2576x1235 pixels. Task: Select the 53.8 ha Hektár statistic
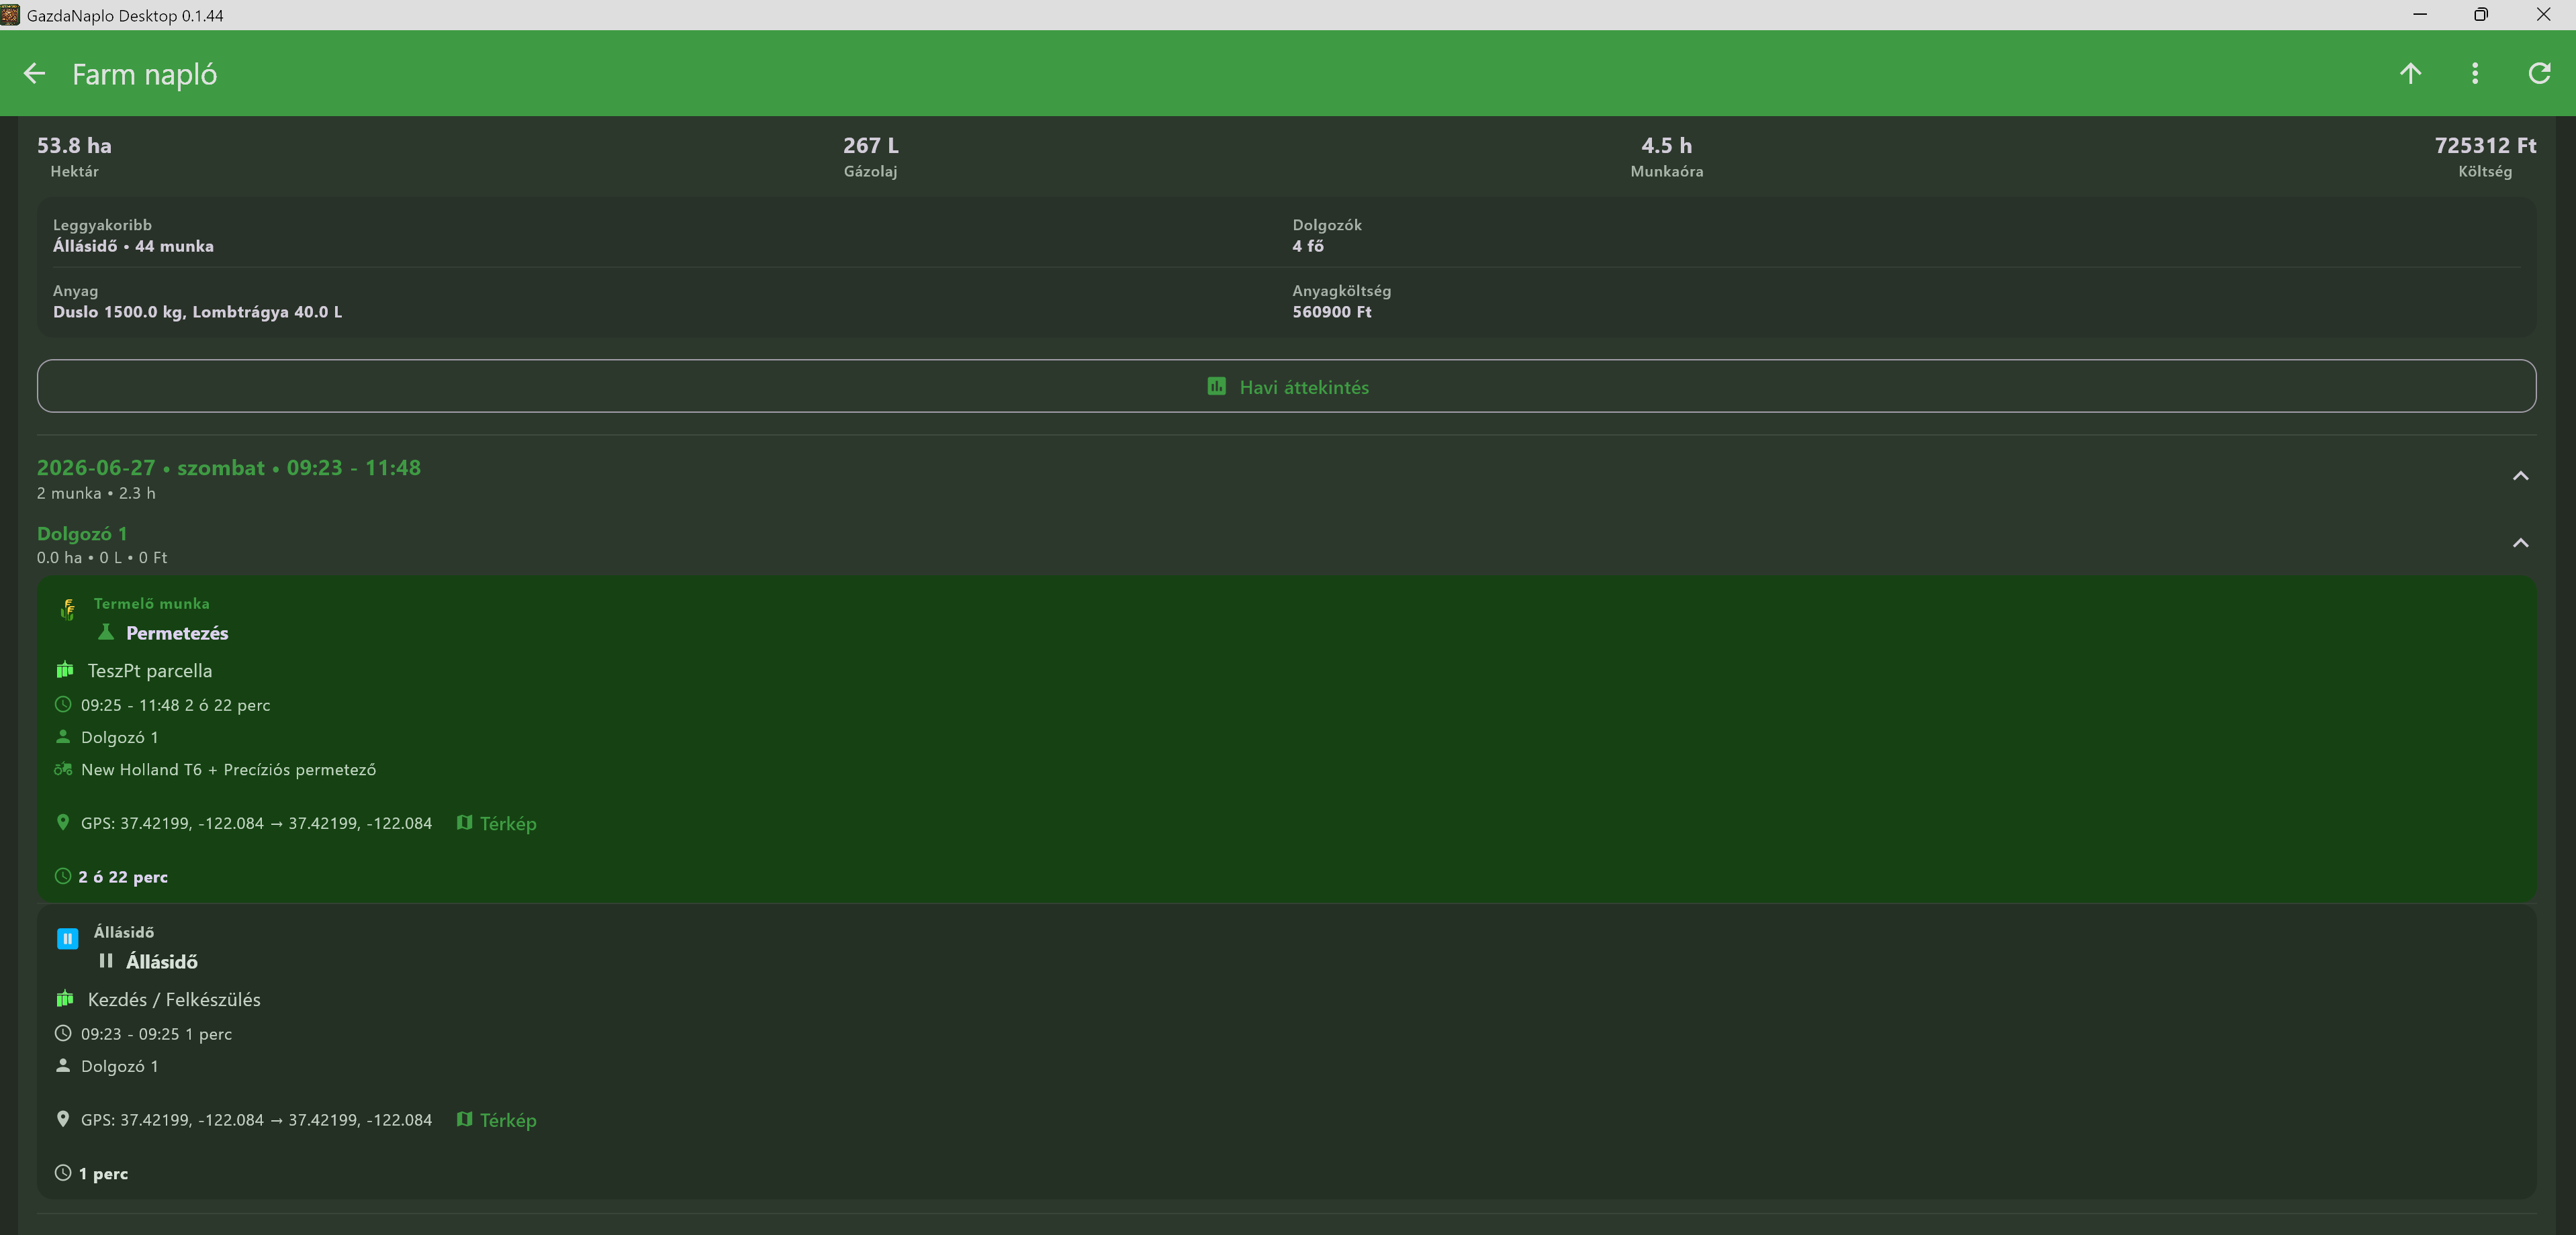74,157
